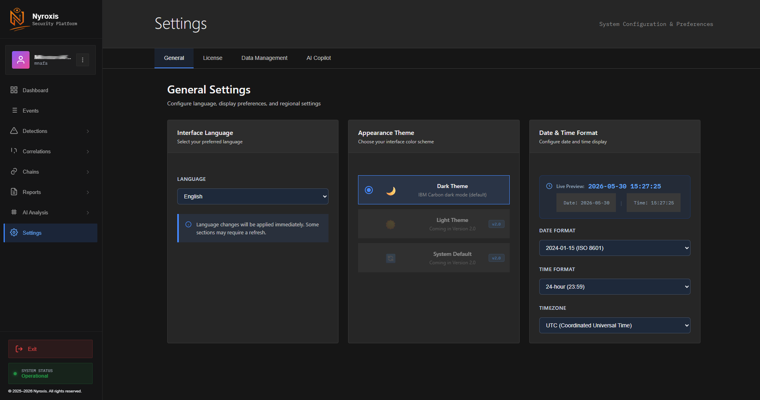Click the 'mnafa' username text

click(x=41, y=63)
